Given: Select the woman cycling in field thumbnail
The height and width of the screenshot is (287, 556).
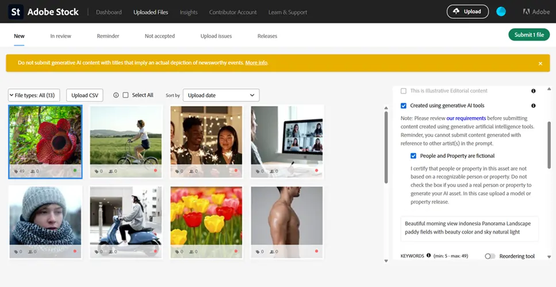Looking at the screenshot, I should [x=126, y=142].
